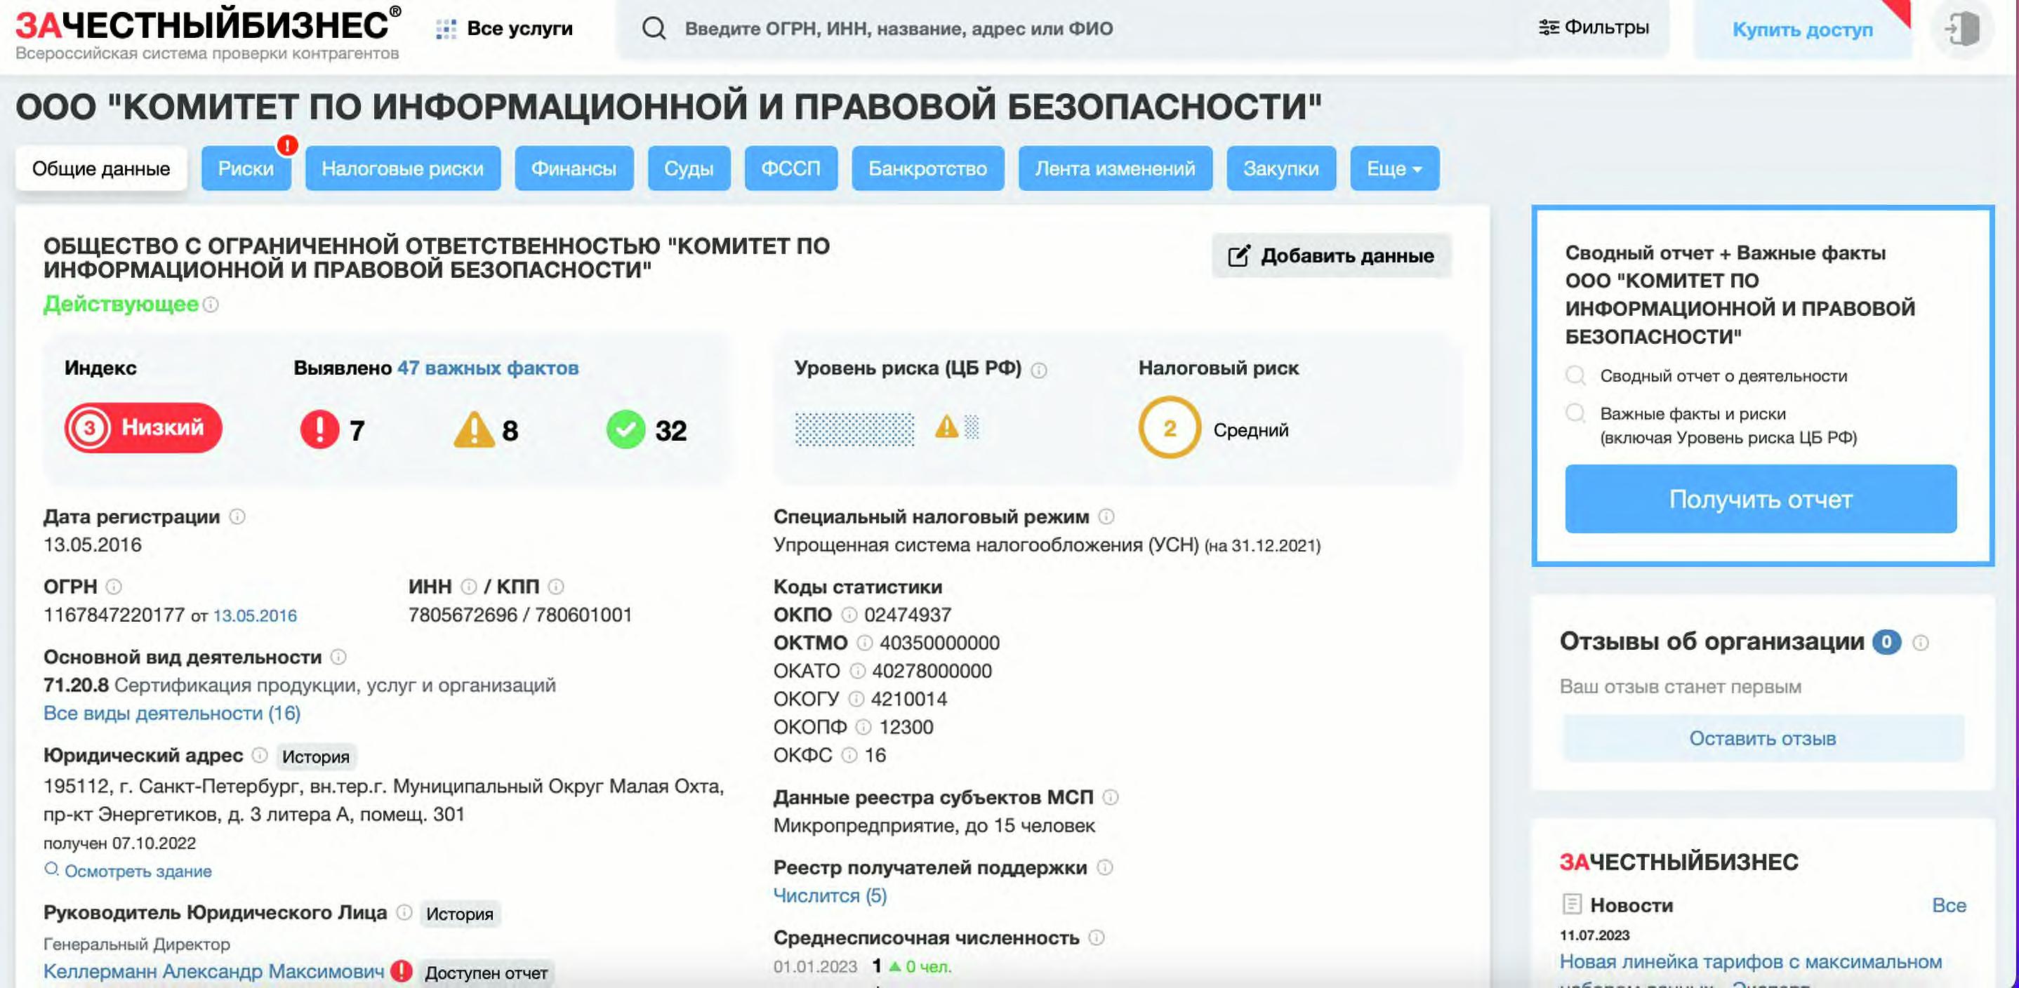2019x988 pixels.
Task: Click info icon next to ОКПО
Action: click(x=849, y=614)
